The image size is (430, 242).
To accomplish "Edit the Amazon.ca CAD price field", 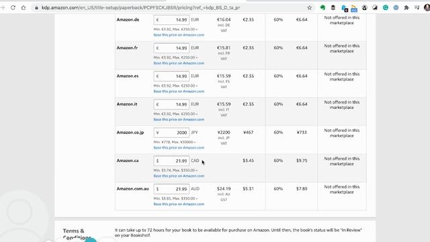I will (x=171, y=161).
